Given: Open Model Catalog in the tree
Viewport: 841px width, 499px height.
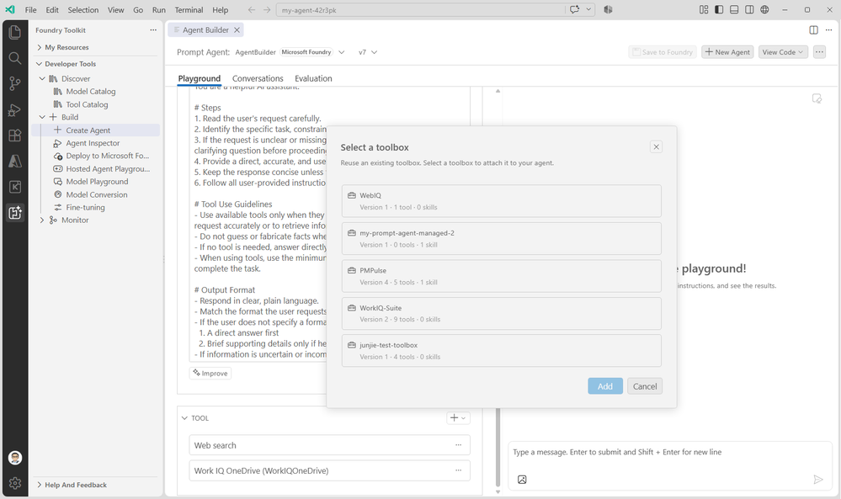Looking at the screenshot, I should [91, 92].
